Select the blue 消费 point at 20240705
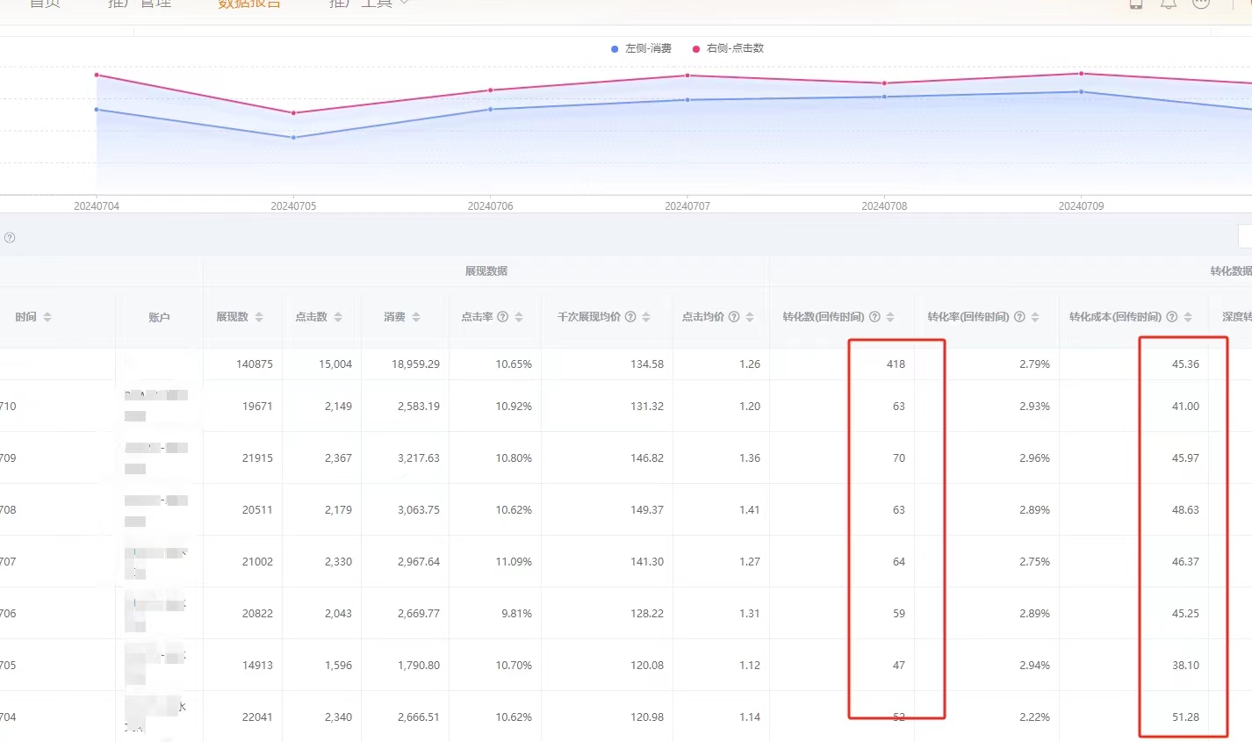1252x742 pixels. pos(293,138)
